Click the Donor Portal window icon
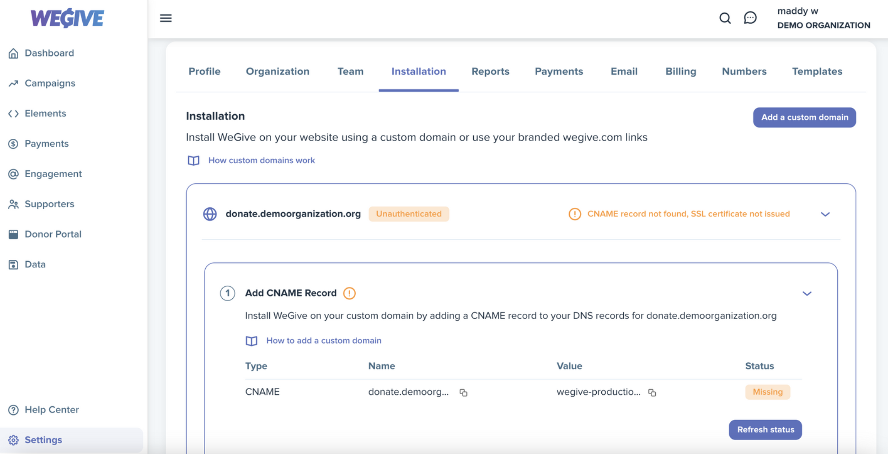 click(13, 234)
